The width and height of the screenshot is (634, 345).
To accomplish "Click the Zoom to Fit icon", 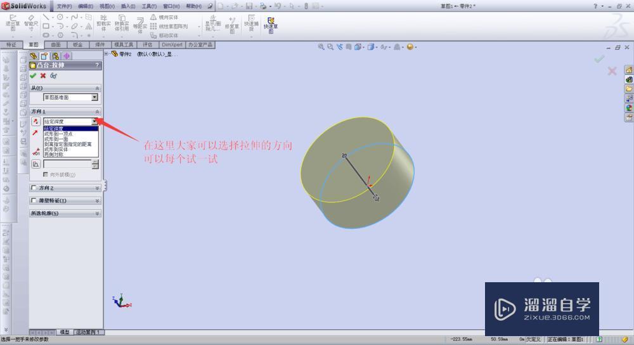I will click(x=321, y=47).
